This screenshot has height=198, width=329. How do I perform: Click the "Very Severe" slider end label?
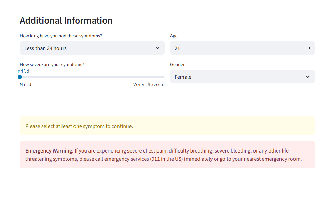(149, 85)
